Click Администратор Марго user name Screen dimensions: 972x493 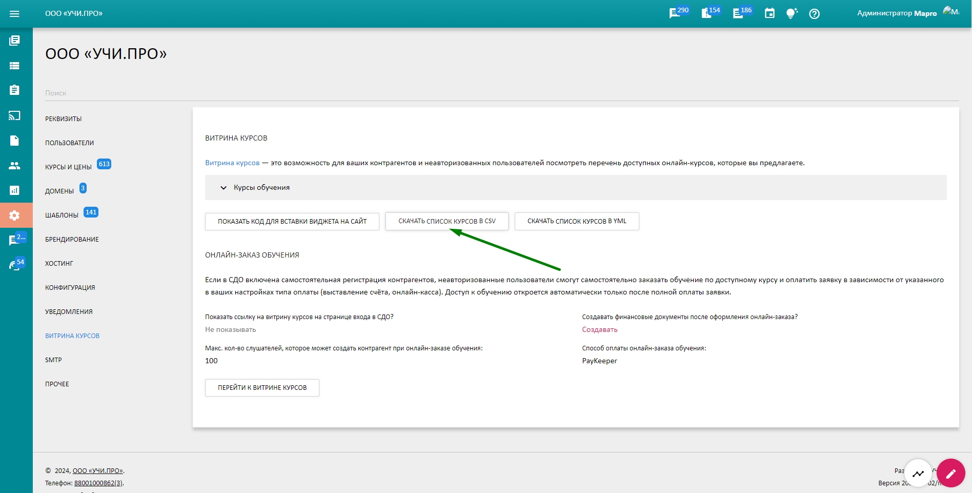click(x=897, y=13)
